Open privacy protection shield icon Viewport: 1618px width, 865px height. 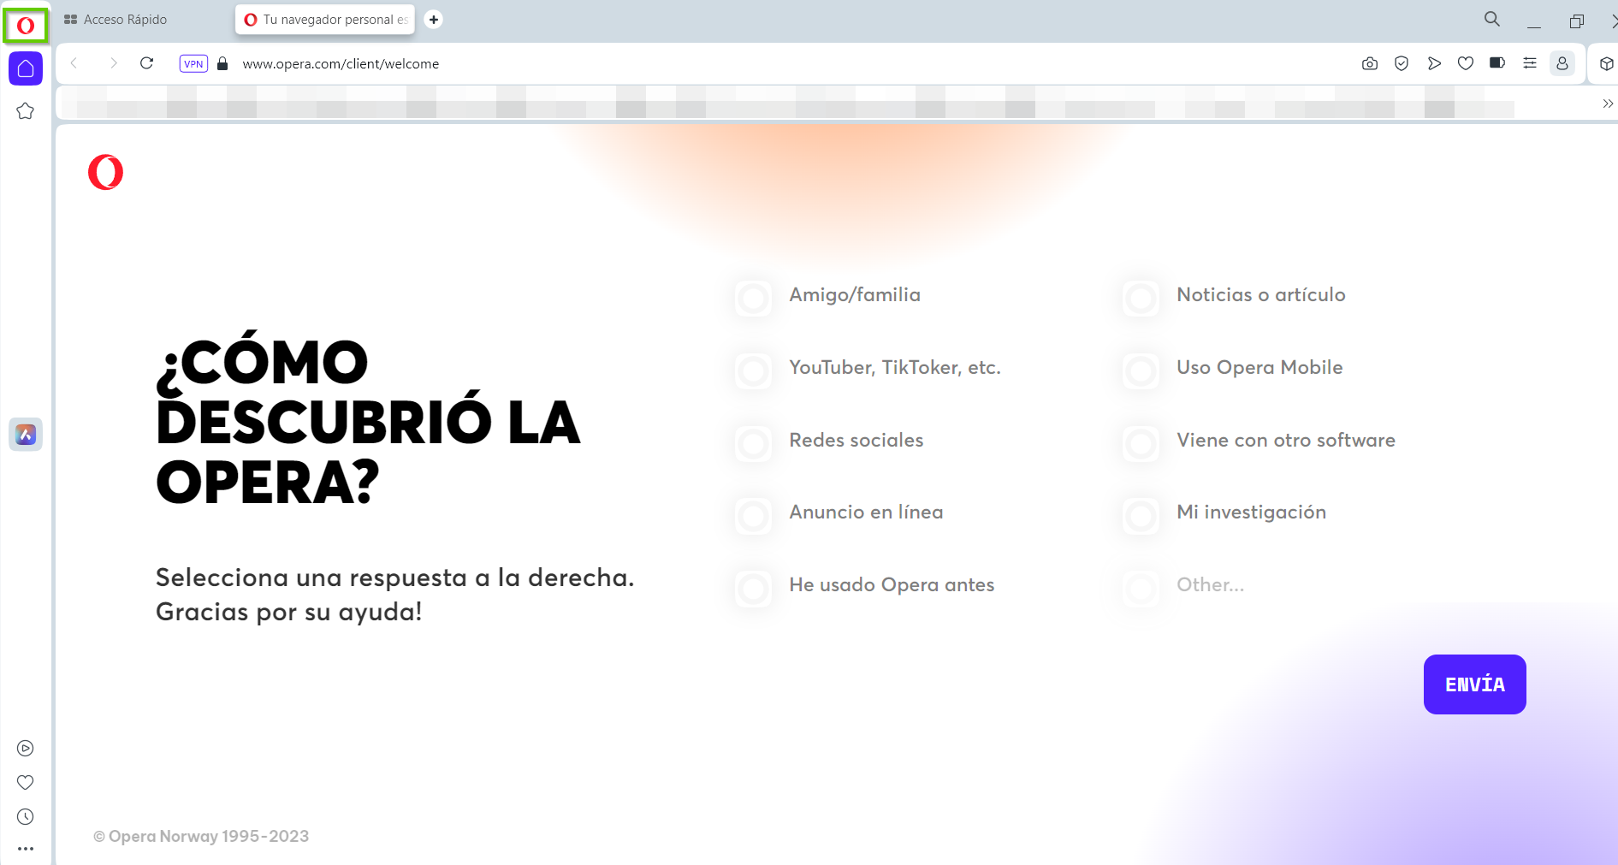pyautogui.click(x=1402, y=63)
